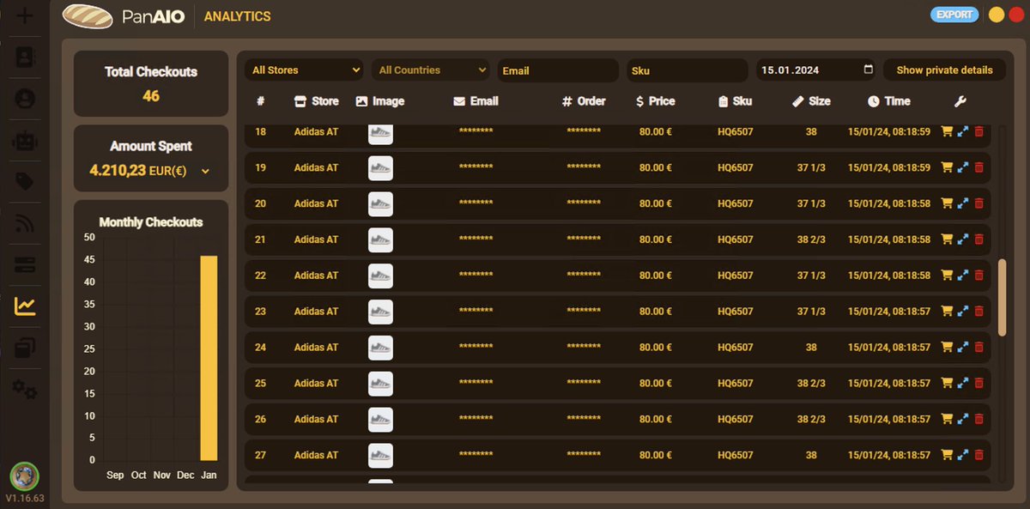Open settings via the gears sidebar icon
The width and height of the screenshot is (1030, 509).
[24, 388]
